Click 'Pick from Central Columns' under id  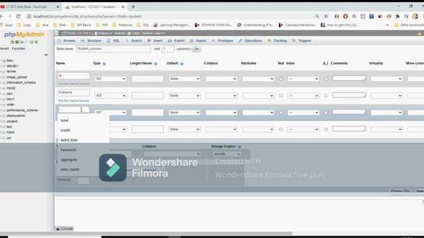pyautogui.click(x=74, y=84)
